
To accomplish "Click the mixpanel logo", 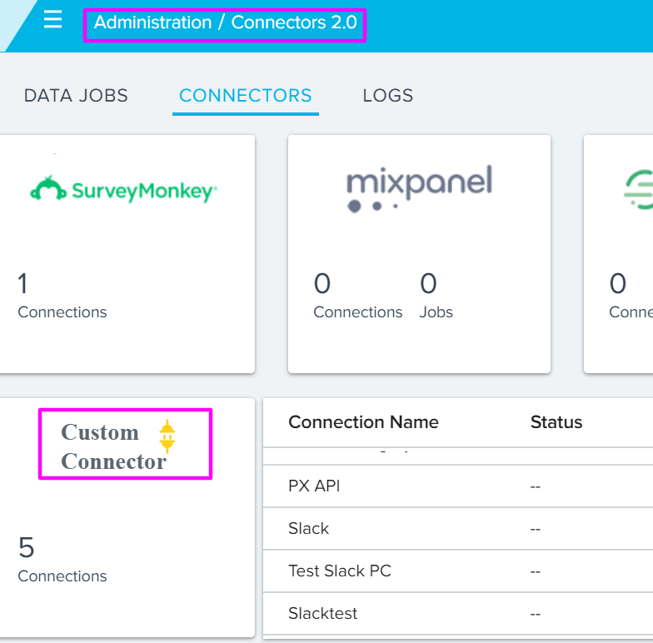I will [420, 188].
